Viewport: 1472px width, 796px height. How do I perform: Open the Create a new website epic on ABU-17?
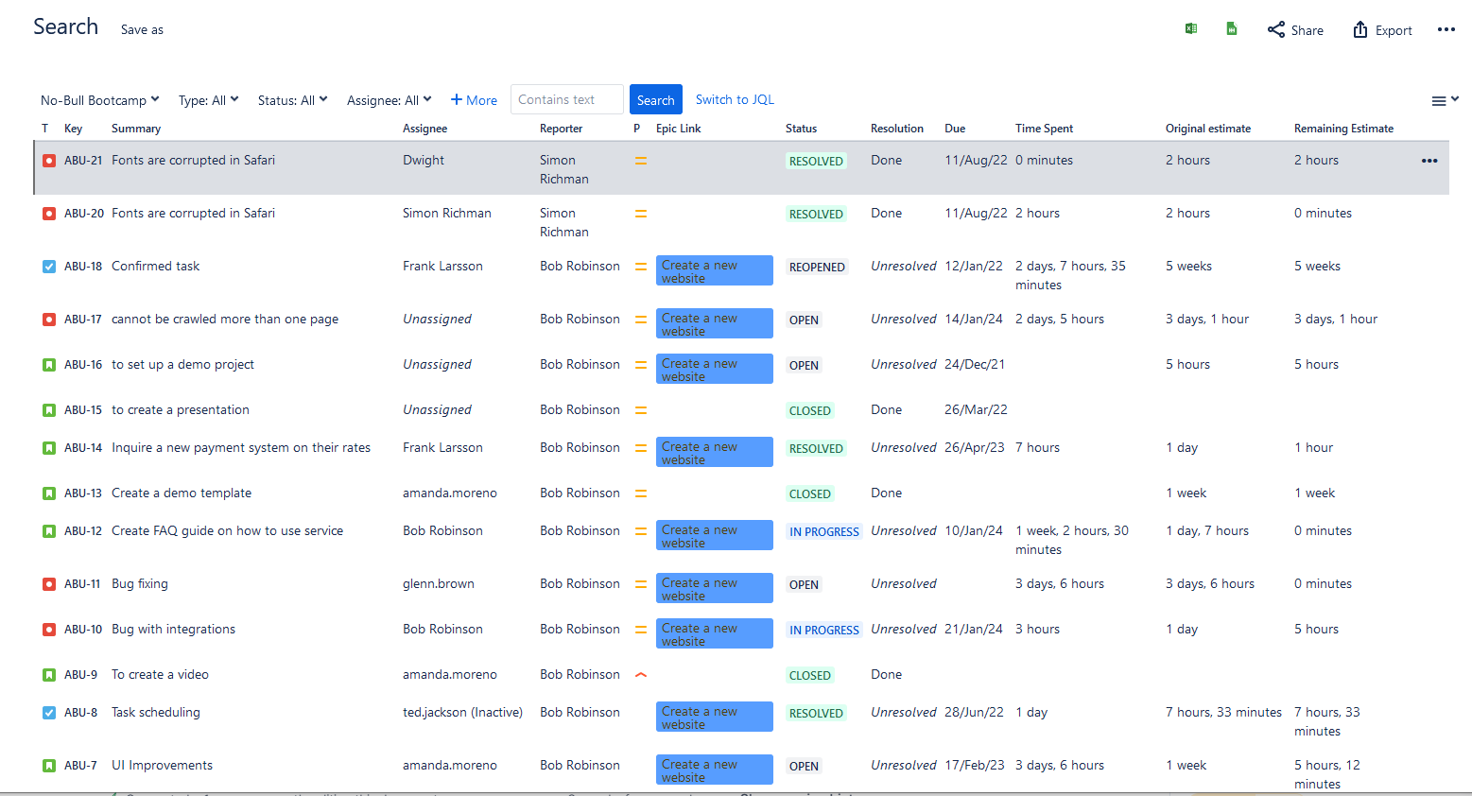pos(714,322)
